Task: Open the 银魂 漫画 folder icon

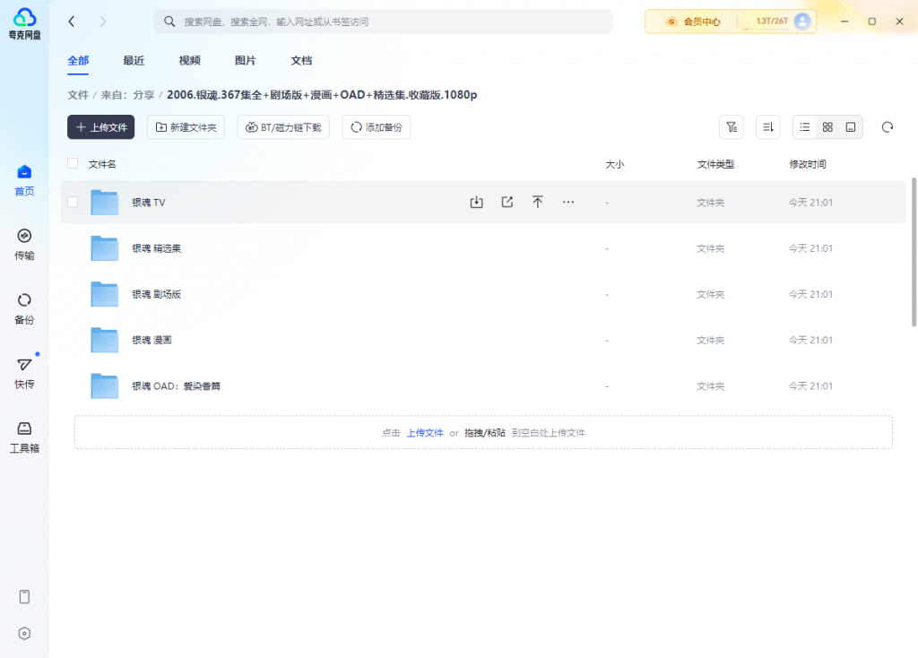Action: [105, 340]
